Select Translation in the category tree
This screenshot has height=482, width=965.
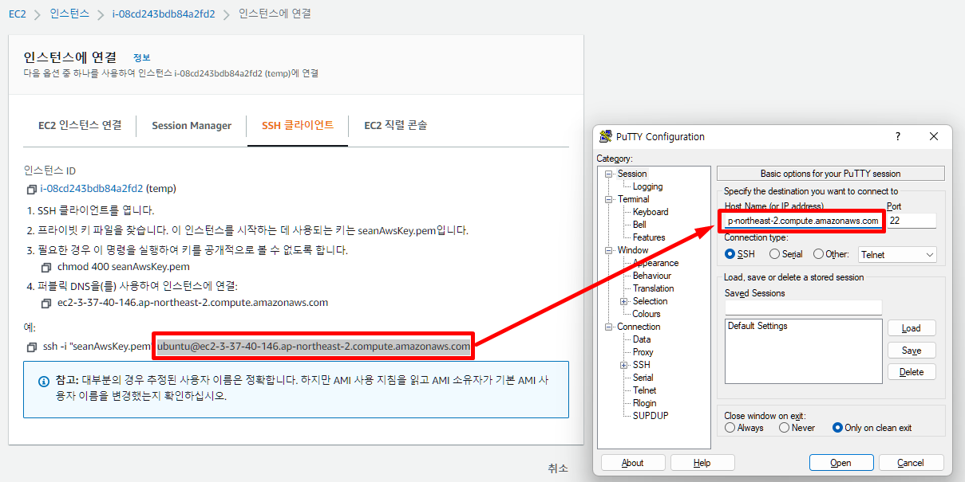click(653, 288)
